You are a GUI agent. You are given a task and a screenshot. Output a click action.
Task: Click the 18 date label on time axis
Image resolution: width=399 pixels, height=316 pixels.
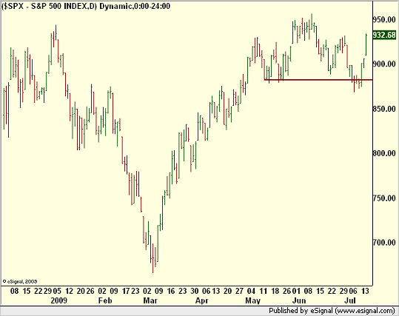click(275, 291)
